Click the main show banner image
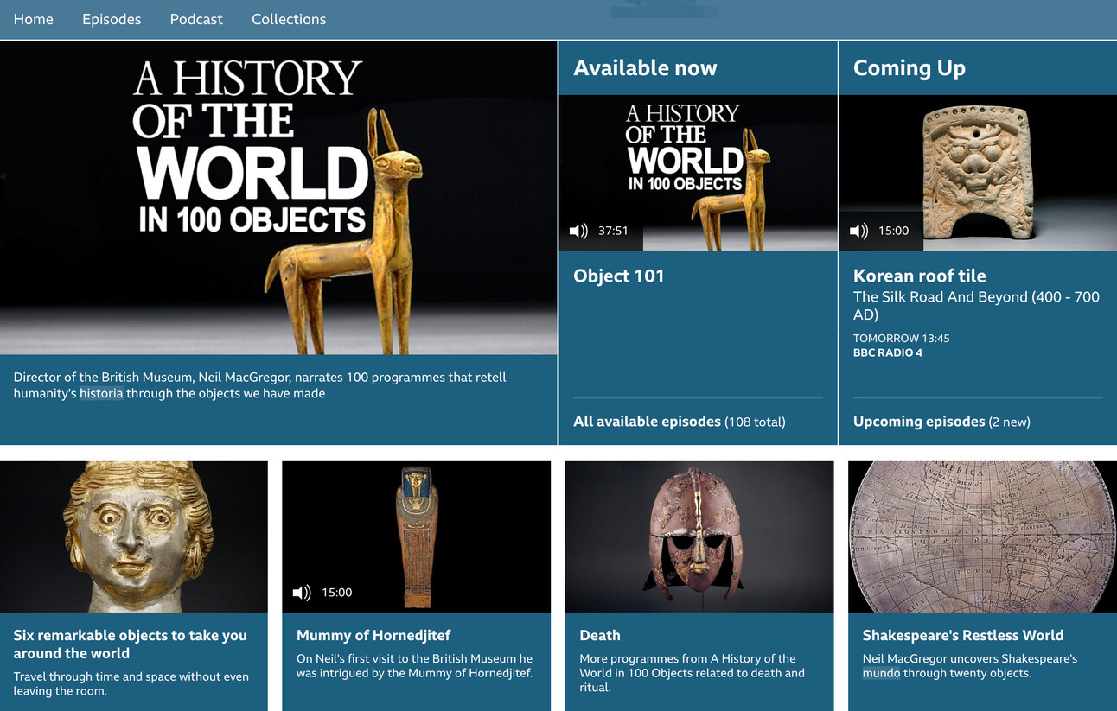Viewport: 1117px width, 711px height. click(x=278, y=199)
